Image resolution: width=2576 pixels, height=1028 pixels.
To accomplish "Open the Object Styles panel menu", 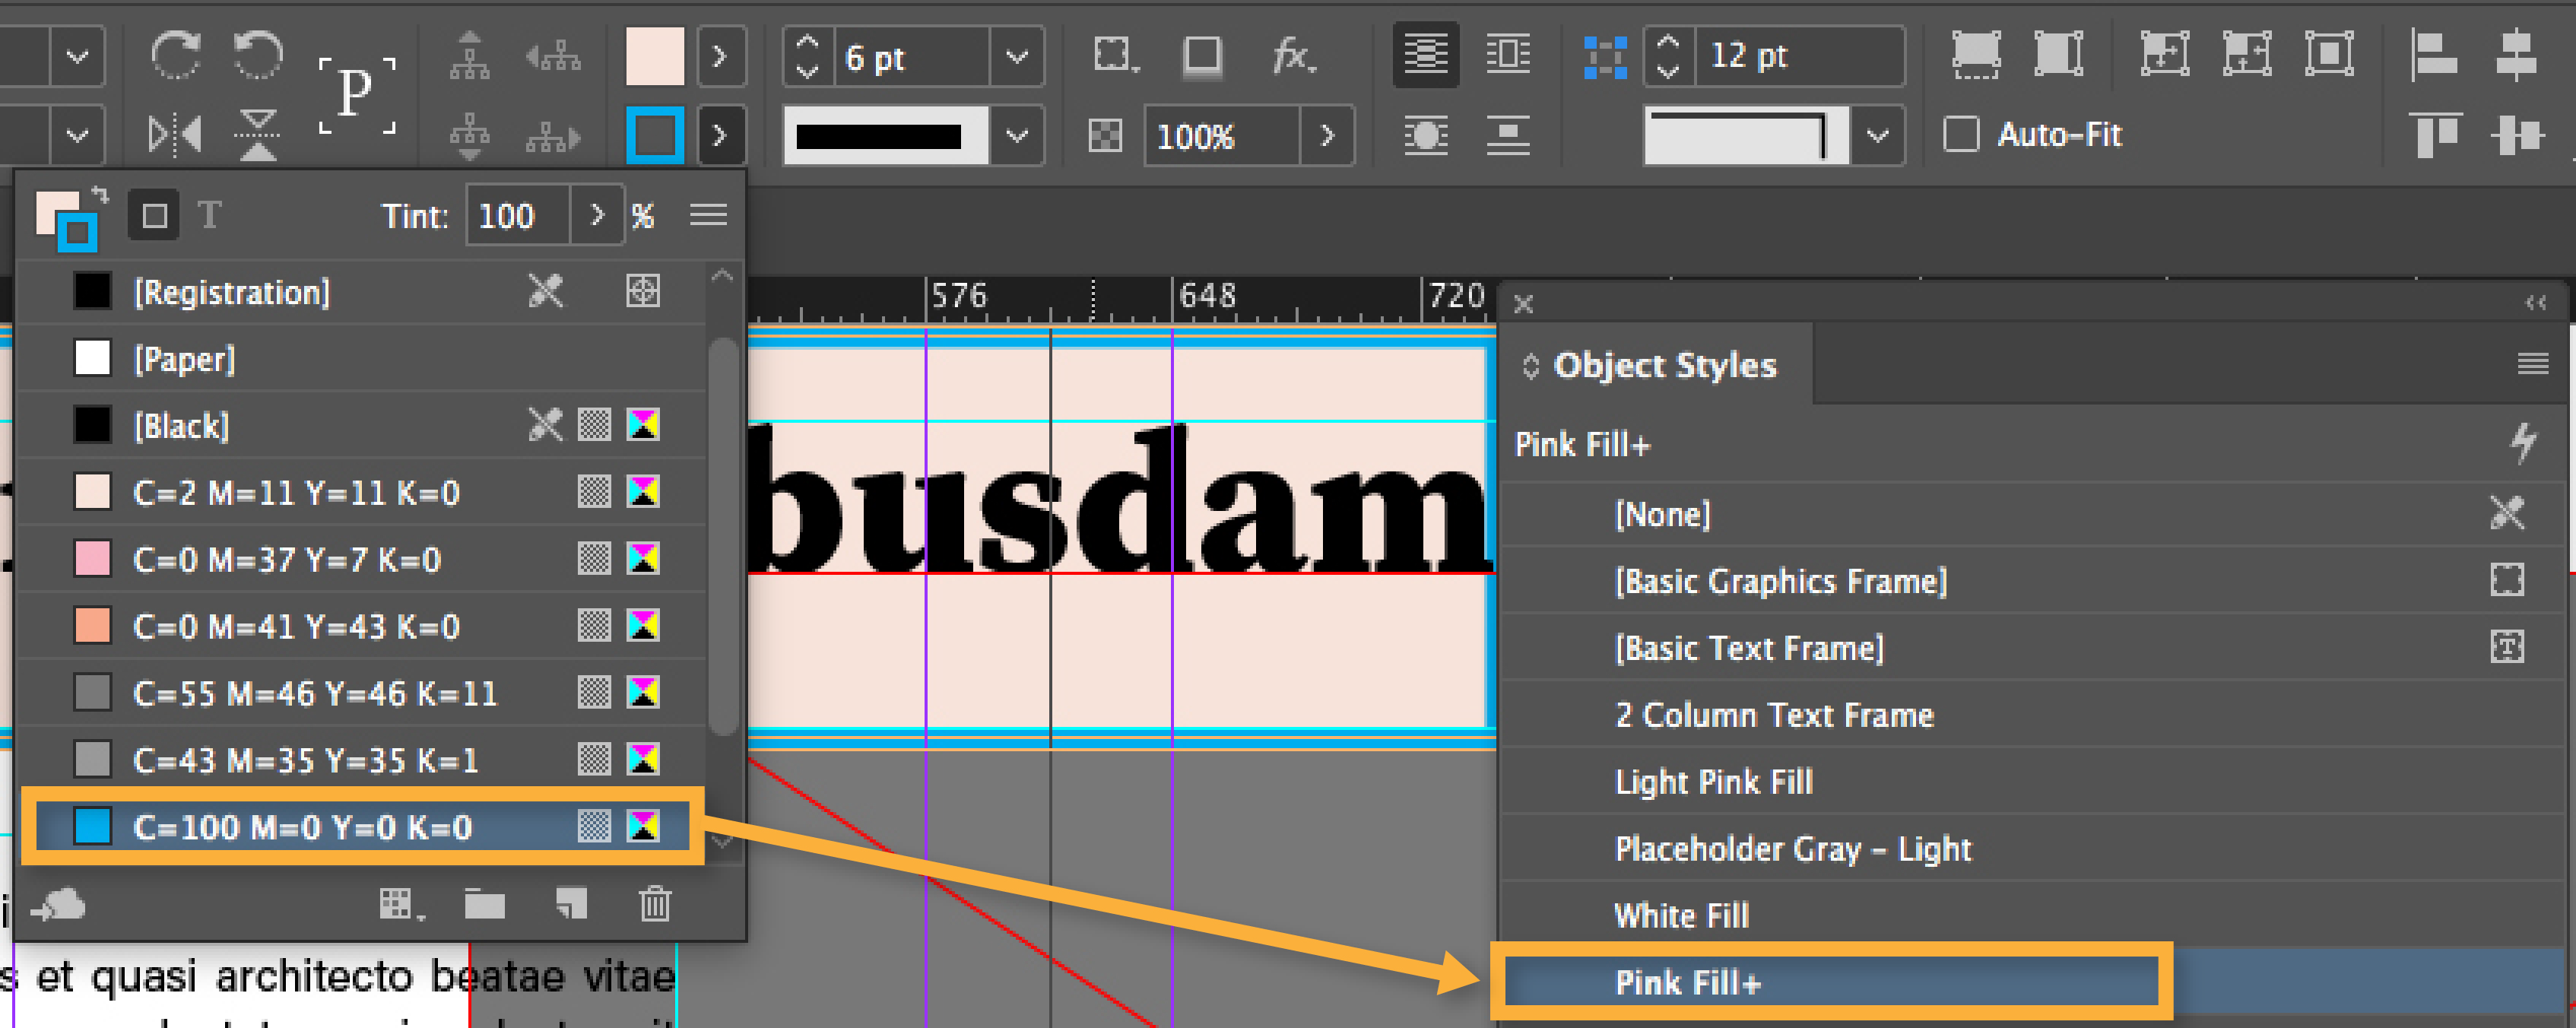I will [x=2532, y=364].
